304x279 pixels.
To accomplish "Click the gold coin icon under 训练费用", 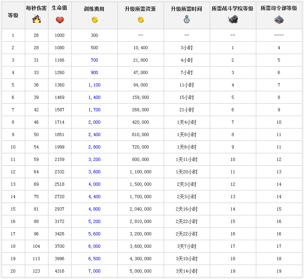I will coord(94,20).
